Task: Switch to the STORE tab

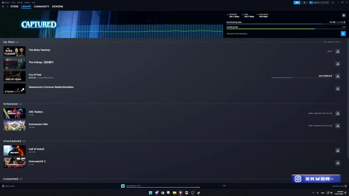Action: pyautogui.click(x=14, y=7)
